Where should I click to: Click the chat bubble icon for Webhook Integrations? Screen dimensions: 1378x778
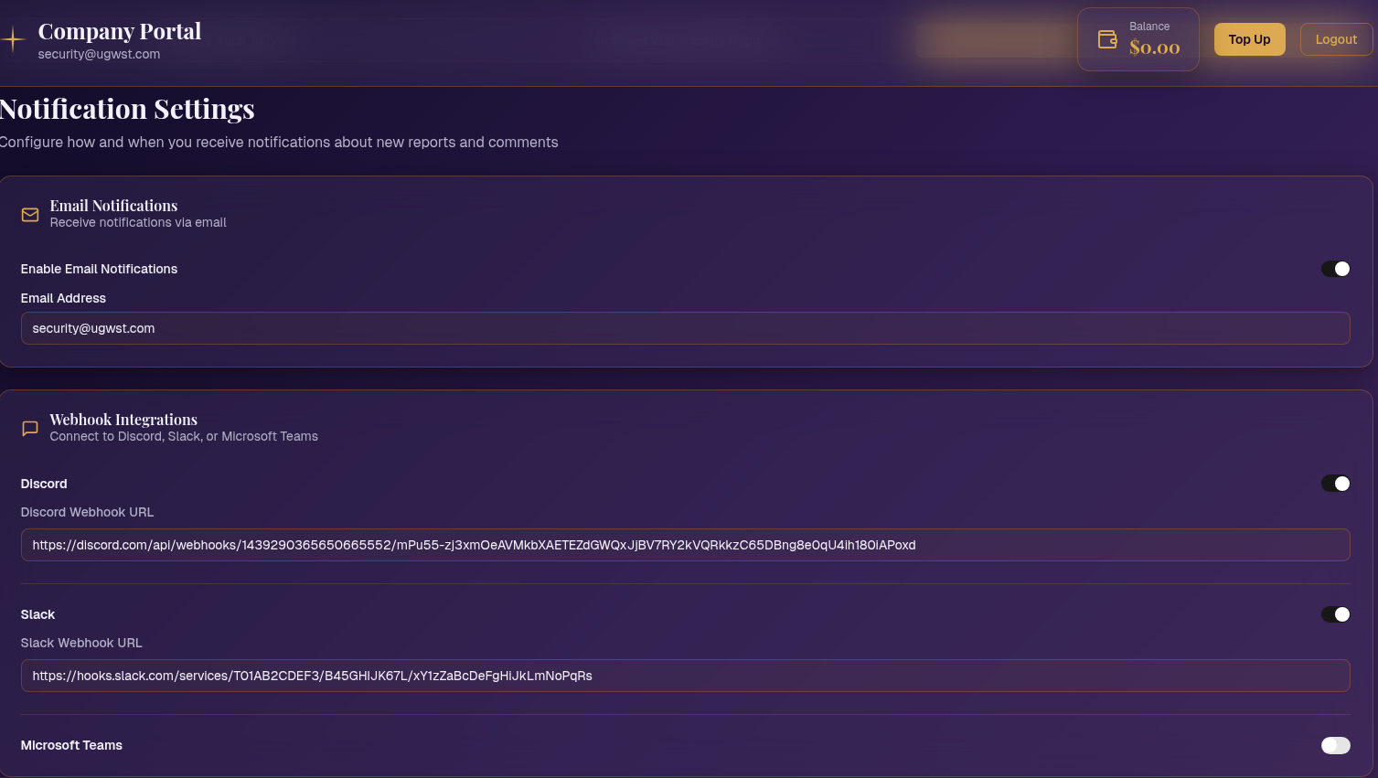(x=30, y=428)
